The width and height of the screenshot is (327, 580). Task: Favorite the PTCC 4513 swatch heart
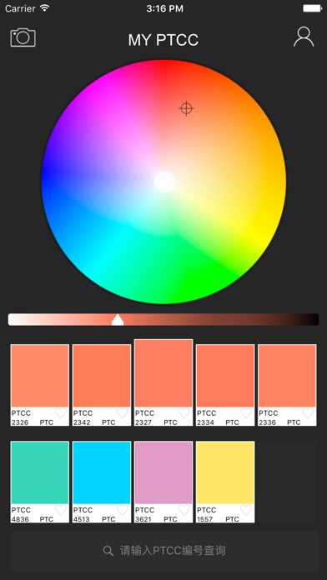point(123,510)
